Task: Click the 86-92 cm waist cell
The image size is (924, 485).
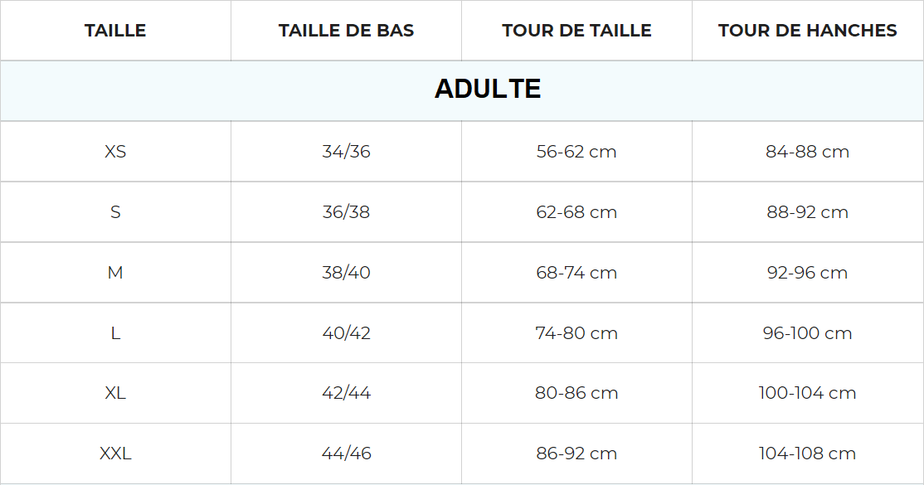Action: [x=576, y=453]
